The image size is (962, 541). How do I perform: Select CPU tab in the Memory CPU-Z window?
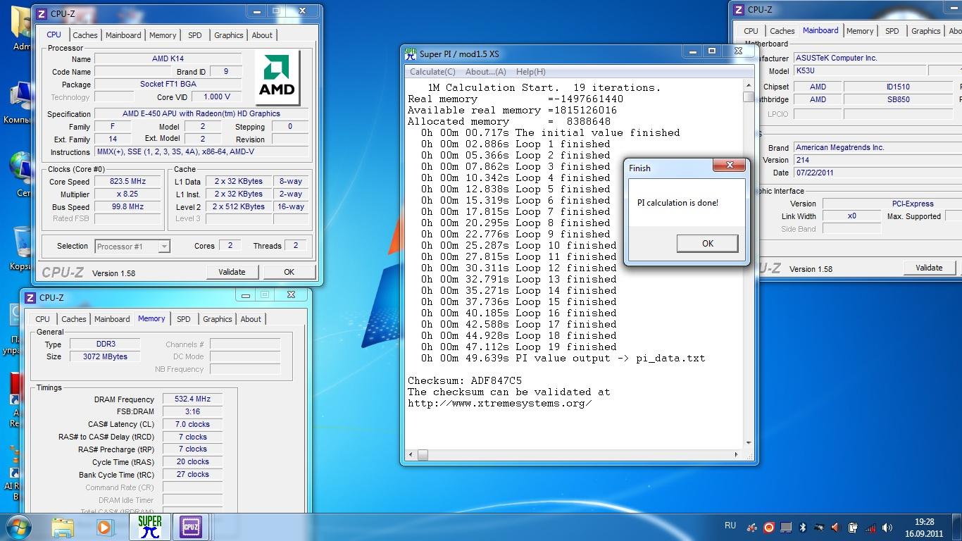pos(43,319)
